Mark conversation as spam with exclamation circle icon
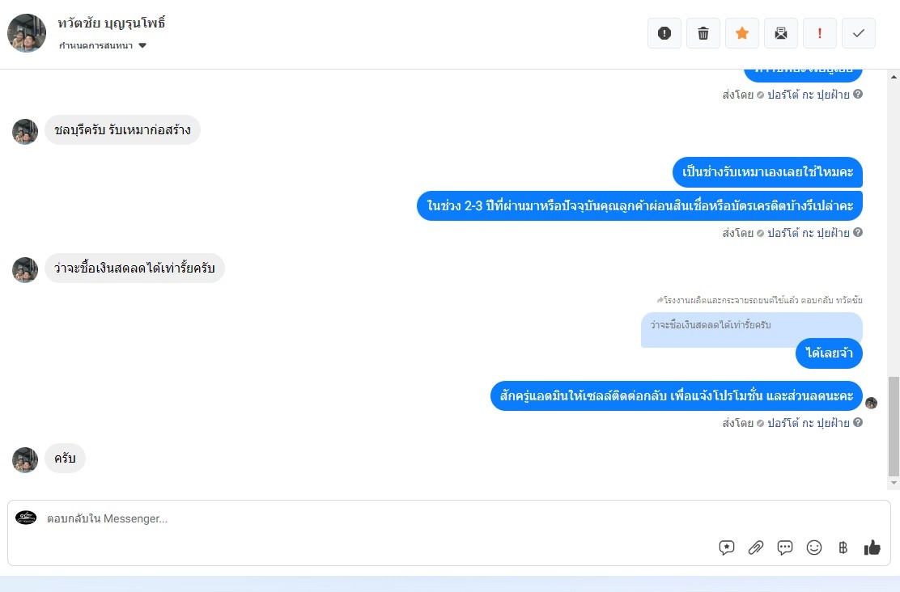This screenshot has width=900, height=592. (x=664, y=33)
